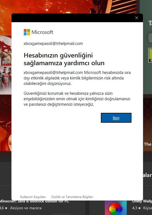Click the green PEGI rating badge
The height and width of the screenshot is (215, 152).
pos(150,55)
